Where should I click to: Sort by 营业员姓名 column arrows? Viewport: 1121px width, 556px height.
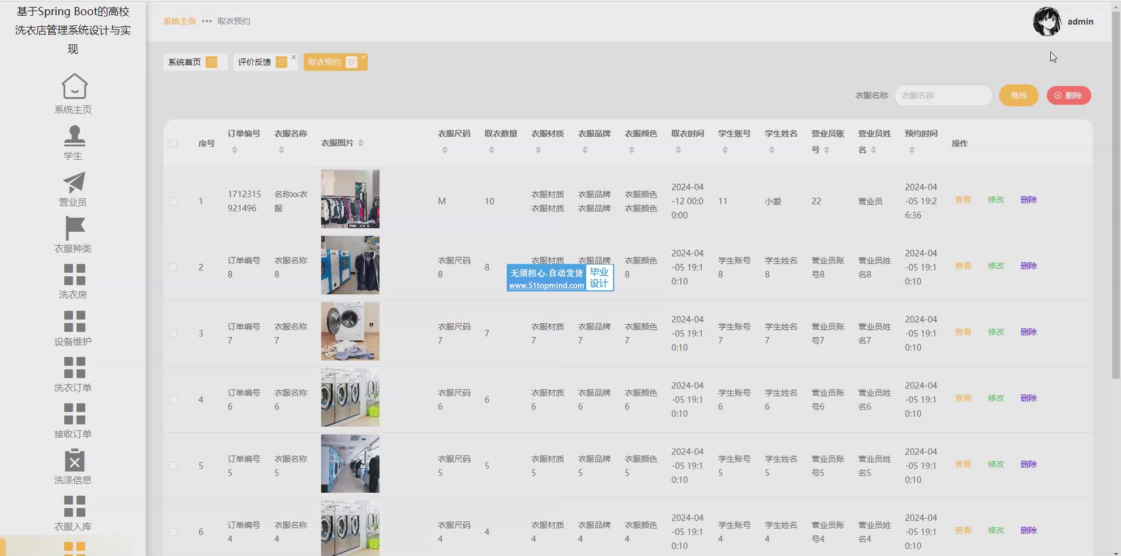tap(873, 150)
